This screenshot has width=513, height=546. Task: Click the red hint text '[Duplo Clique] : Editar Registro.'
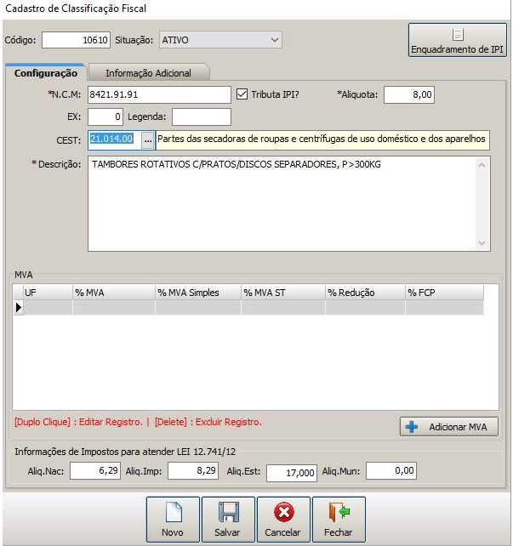coord(78,422)
